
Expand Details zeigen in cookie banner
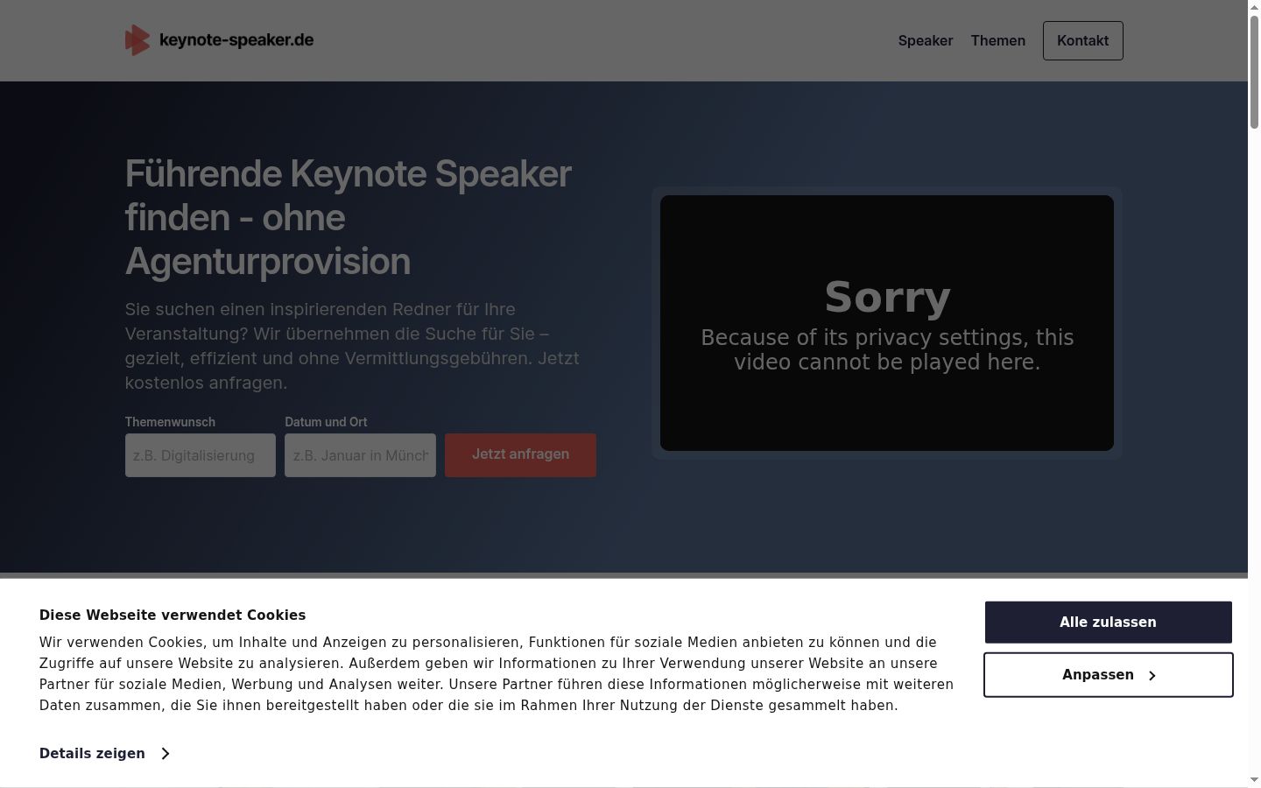point(104,753)
